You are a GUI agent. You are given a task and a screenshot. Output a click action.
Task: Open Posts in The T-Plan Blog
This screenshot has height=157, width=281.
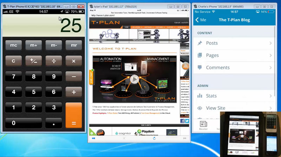(234, 43)
